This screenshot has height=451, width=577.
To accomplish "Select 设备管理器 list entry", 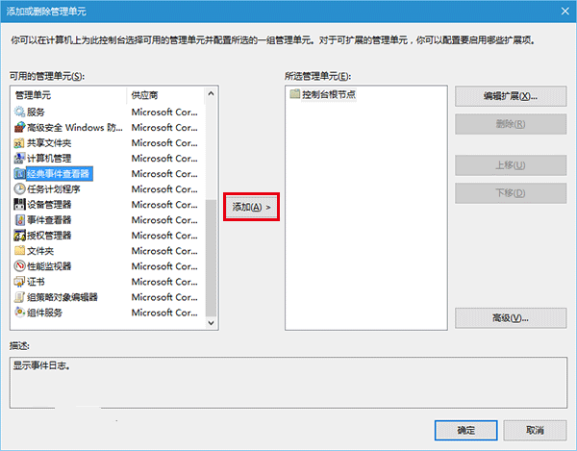I will click(49, 205).
